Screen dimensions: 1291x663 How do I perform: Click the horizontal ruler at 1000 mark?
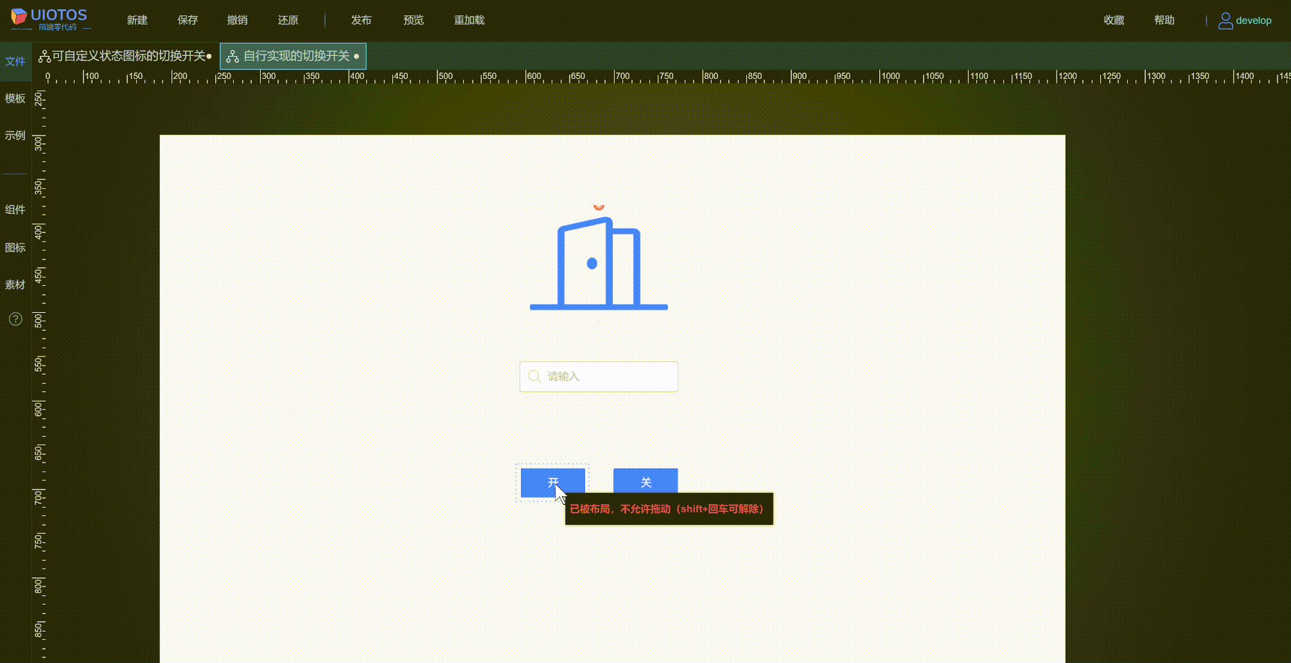(x=890, y=76)
